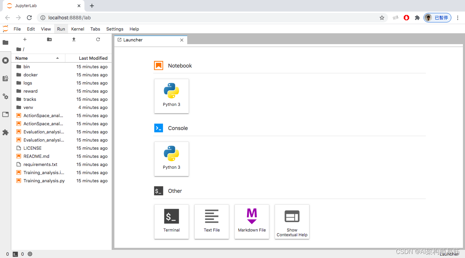The image size is (465, 258).
Task: Select the Training_analysis.py file
Action: pos(62,181)
